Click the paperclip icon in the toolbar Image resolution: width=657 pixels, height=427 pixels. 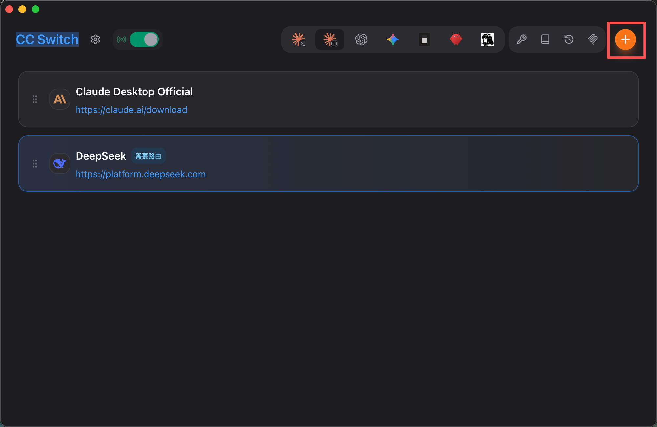593,39
